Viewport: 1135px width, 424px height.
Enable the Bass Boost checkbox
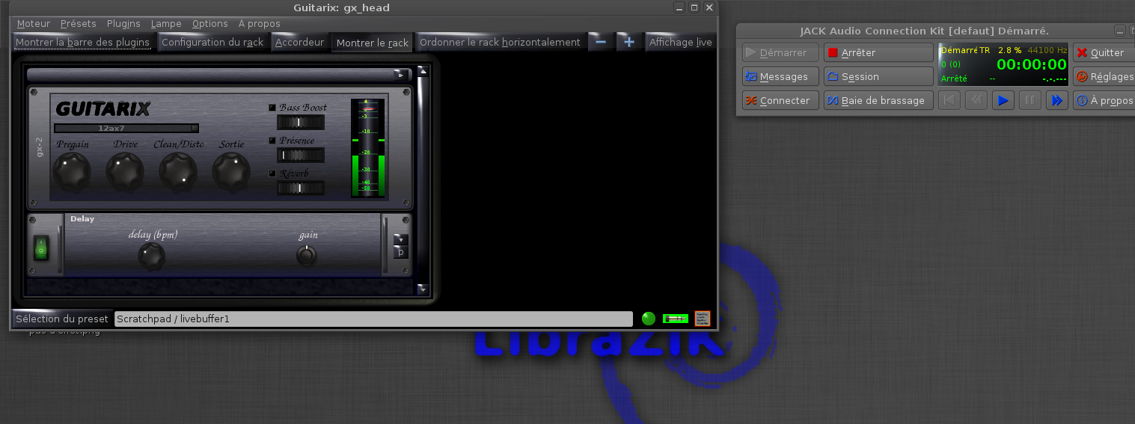point(272,108)
